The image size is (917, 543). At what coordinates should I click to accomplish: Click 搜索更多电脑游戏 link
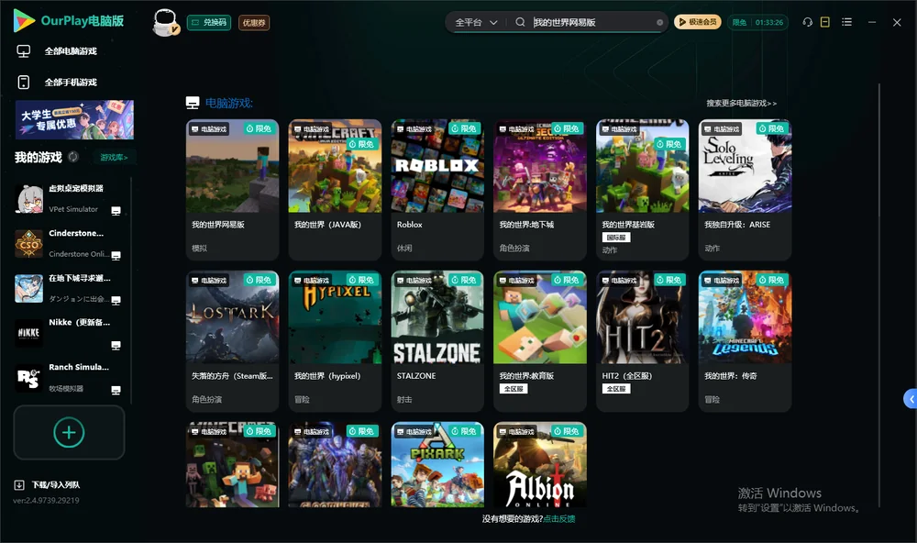(741, 103)
